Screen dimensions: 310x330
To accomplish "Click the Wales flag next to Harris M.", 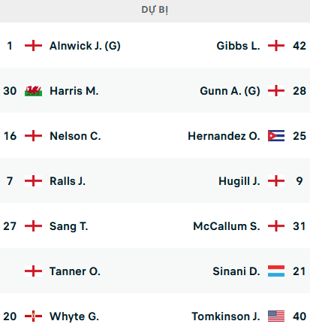I will point(33,91).
